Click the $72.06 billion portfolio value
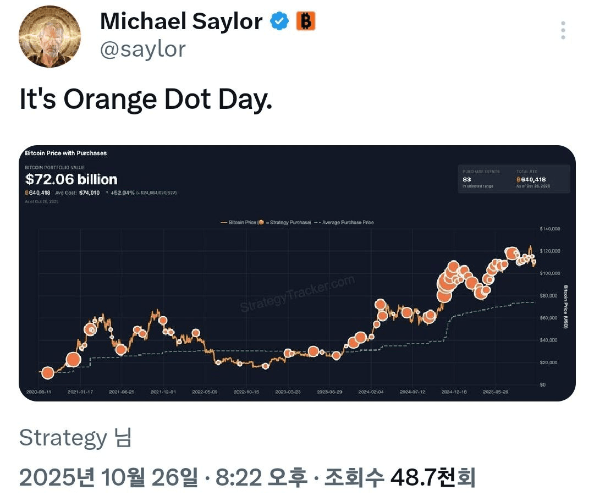Screen dimensions: 594x501 (71, 179)
